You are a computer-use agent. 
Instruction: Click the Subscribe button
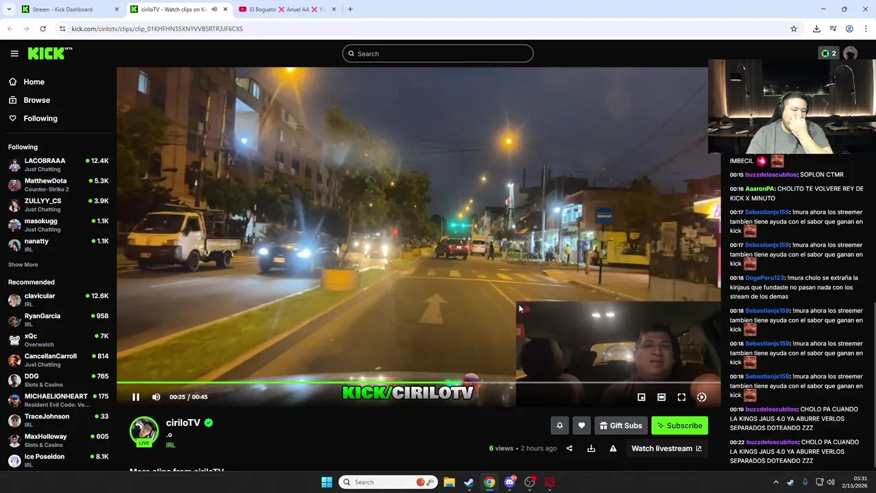680,426
